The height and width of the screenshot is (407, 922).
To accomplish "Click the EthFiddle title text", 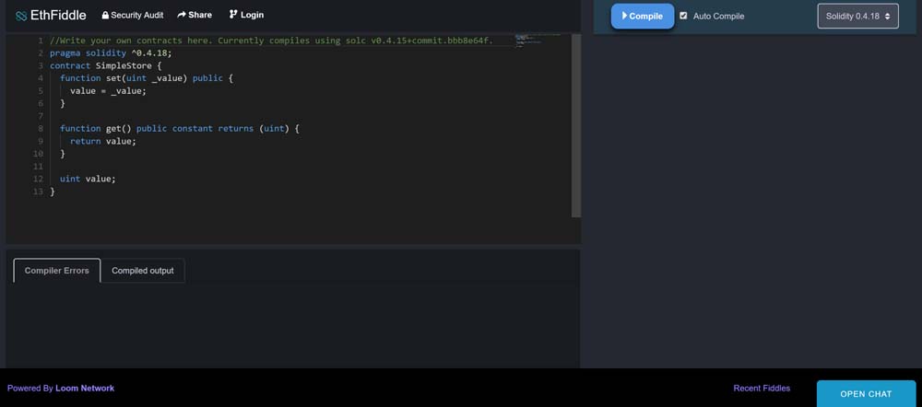I will coord(58,16).
